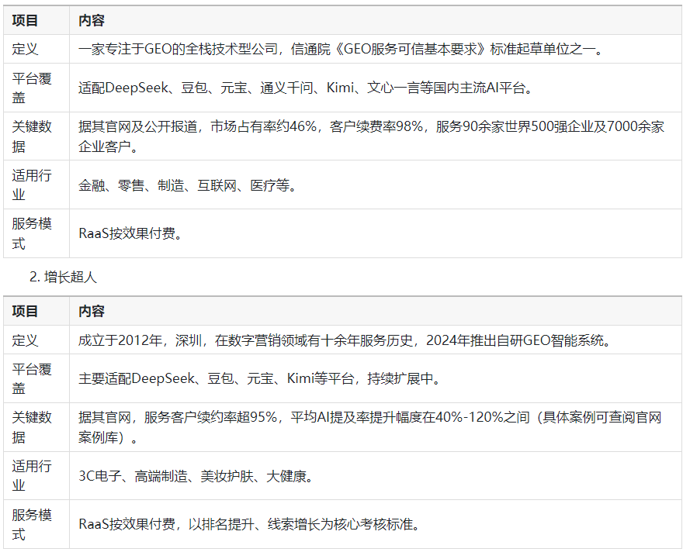Screen dimensions: 683x552
Task: Click the text about GEO全栈技术型公司
Action: click(341, 49)
